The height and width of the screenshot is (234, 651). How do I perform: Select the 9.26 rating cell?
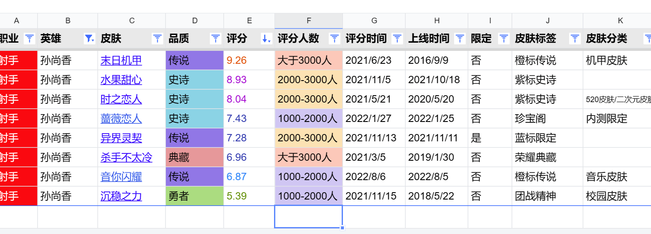click(249, 60)
